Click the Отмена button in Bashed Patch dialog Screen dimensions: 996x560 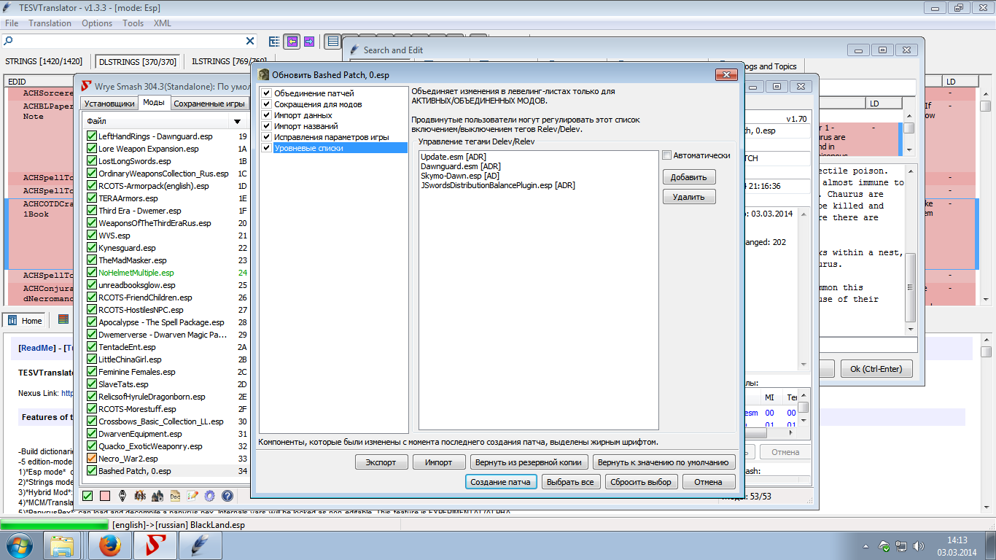(708, 482)
